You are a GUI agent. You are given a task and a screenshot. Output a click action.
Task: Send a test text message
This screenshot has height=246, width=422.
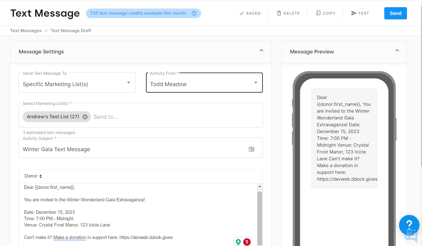coord(360,13)
